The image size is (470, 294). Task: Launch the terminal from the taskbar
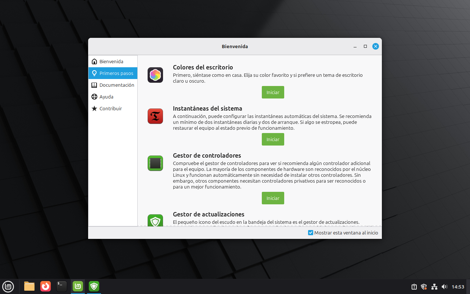[62, 286]
